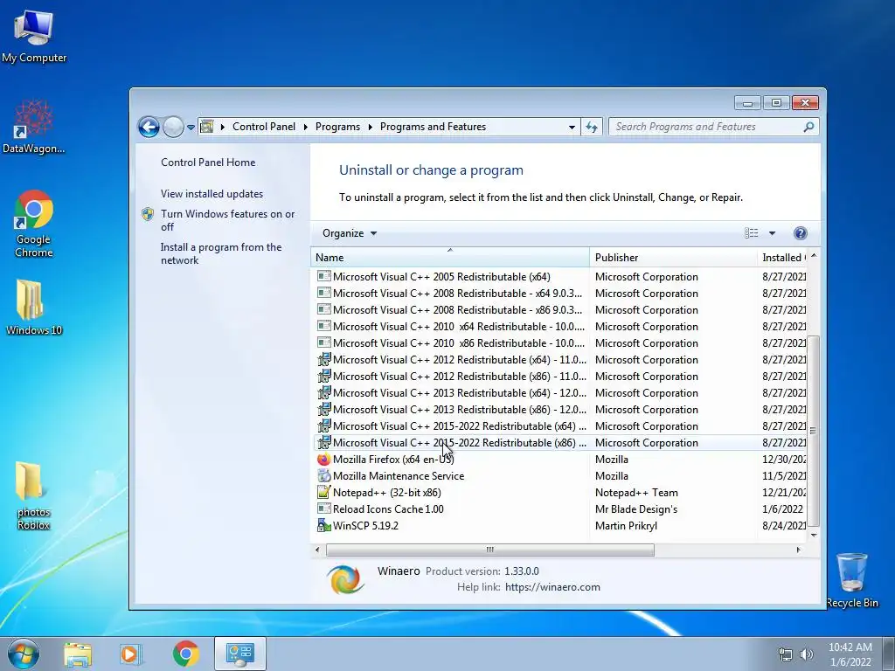Click Programs and Features breadcrumb
Viewport: 895px width, 671px height.
tap(434, 127)
